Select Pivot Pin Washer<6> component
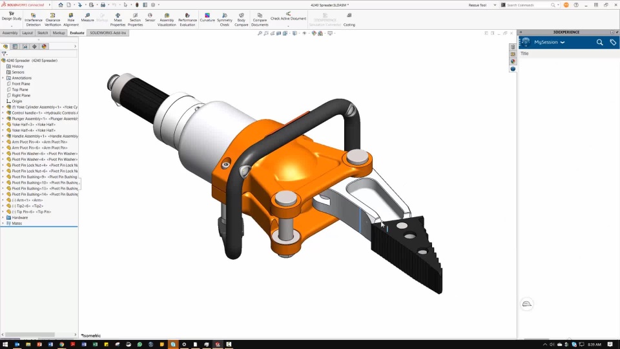 [x=42, y=154]
